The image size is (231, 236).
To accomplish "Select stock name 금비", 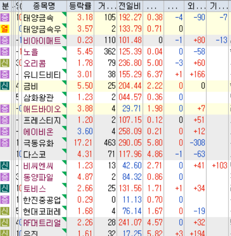I will click(30, 86).
